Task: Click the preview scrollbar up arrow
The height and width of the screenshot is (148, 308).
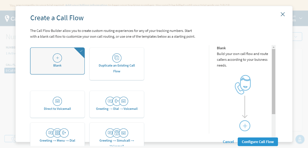Action: [274, 47]
